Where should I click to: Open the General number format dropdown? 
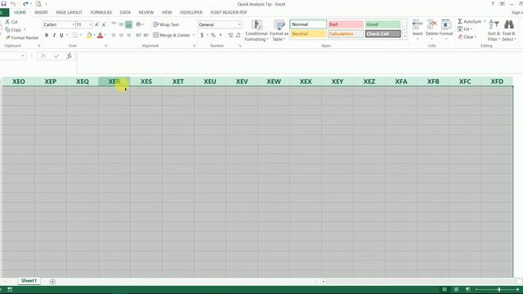(239, 24)
